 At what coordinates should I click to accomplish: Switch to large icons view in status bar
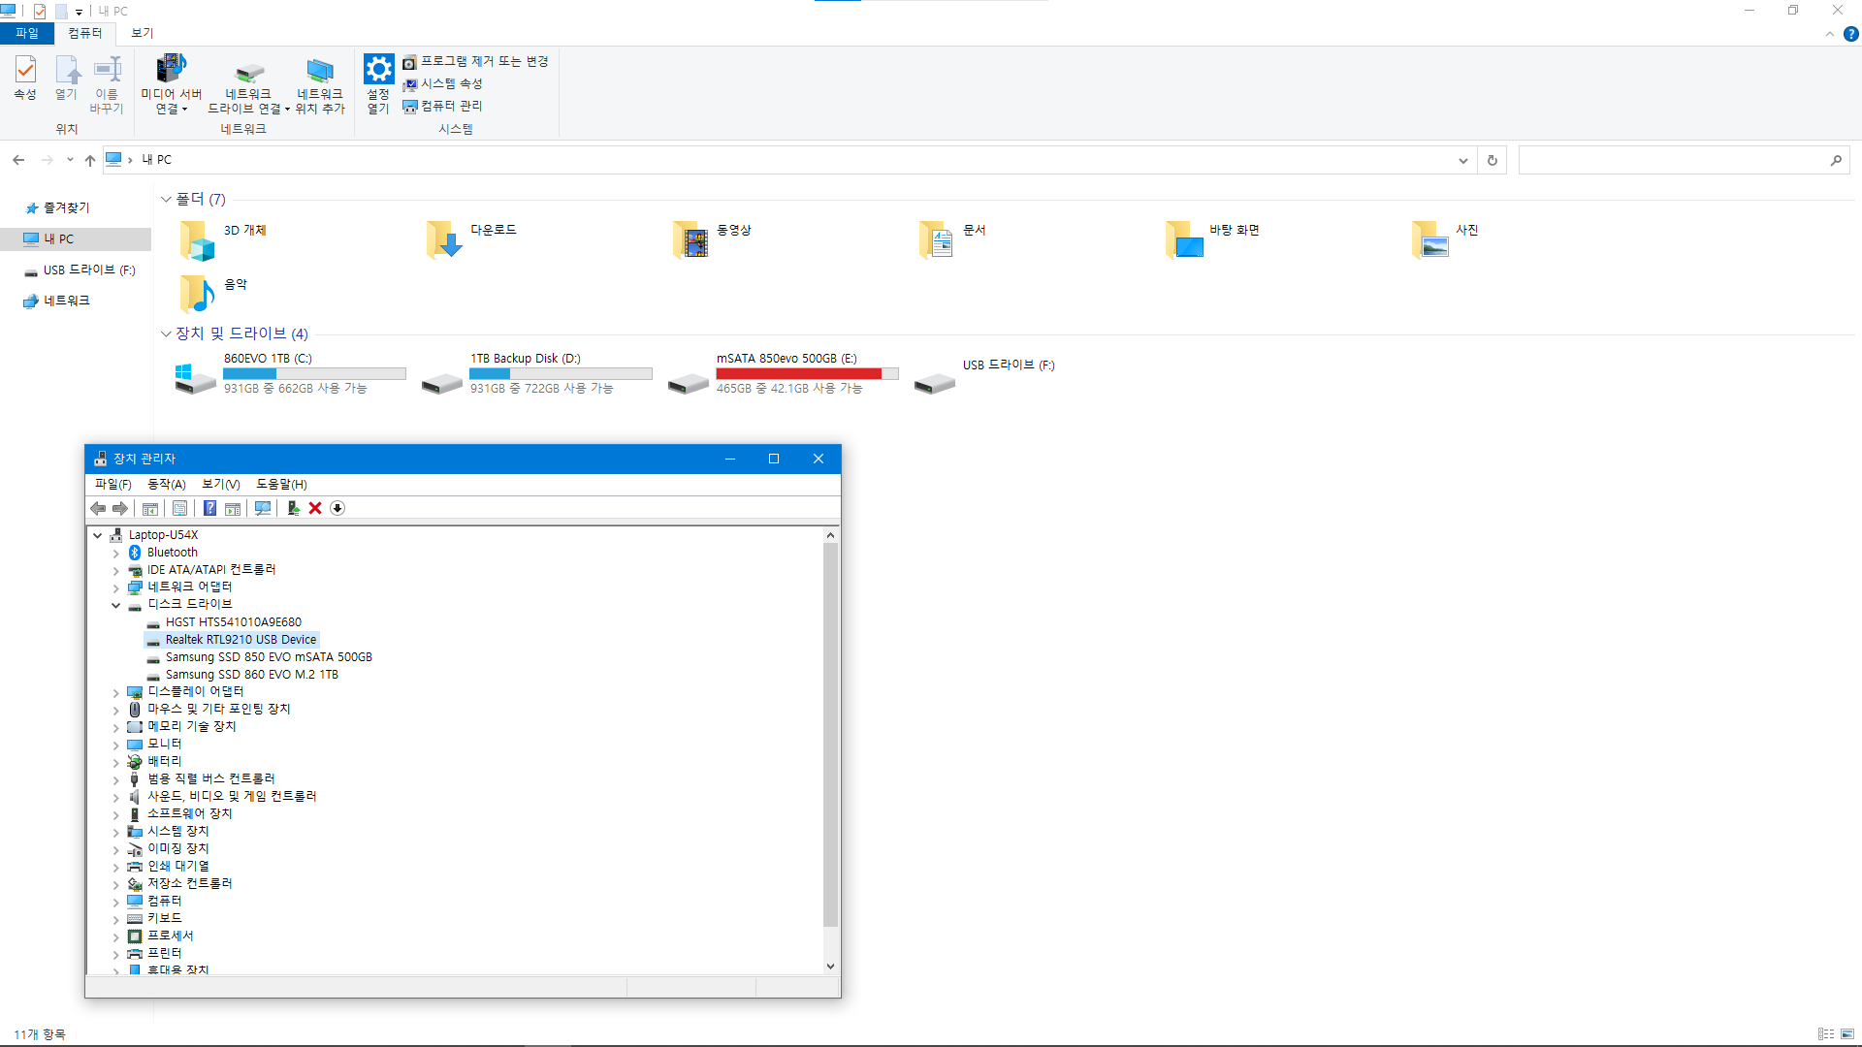click(x=1847, y=1034)
